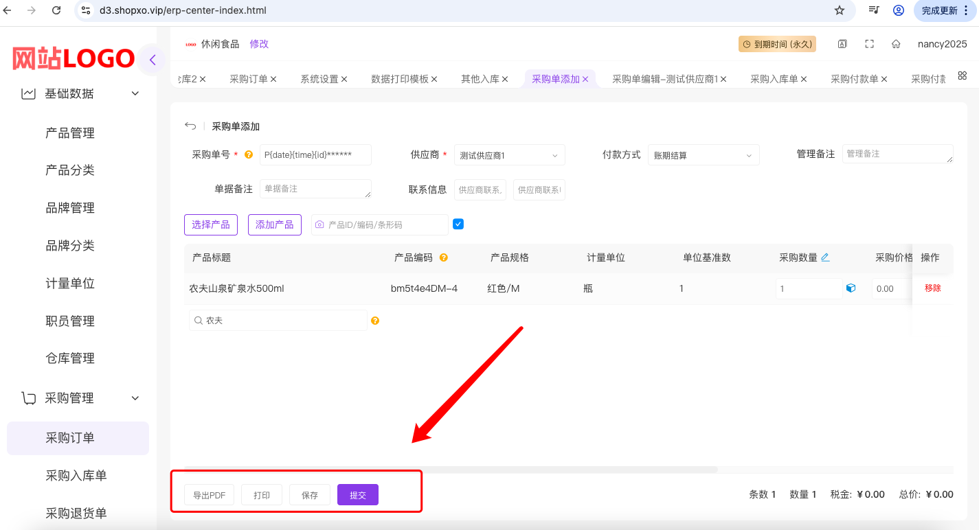Focus the product search box containing 农夫
Viewport: 979px width, 530px height.
[x=278, y=321]
